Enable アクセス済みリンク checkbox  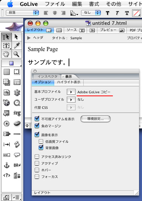[x=37, y=157]
